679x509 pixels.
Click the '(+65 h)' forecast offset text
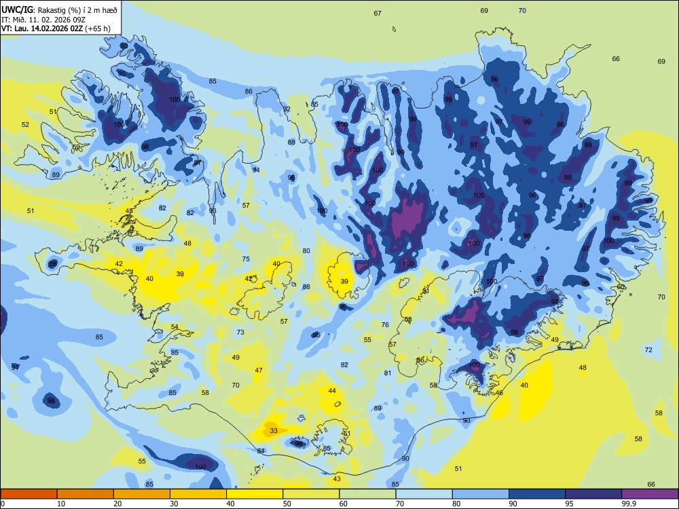[x=98, y=29]
